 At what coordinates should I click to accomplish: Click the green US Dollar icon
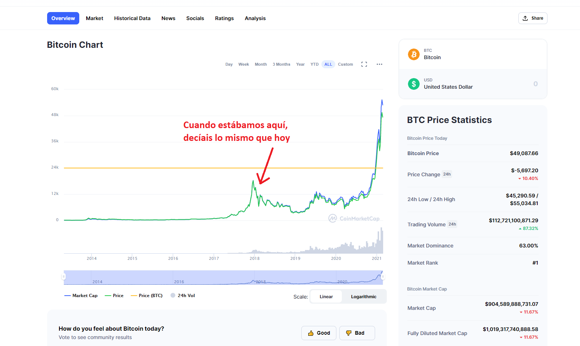click(414, 84)
